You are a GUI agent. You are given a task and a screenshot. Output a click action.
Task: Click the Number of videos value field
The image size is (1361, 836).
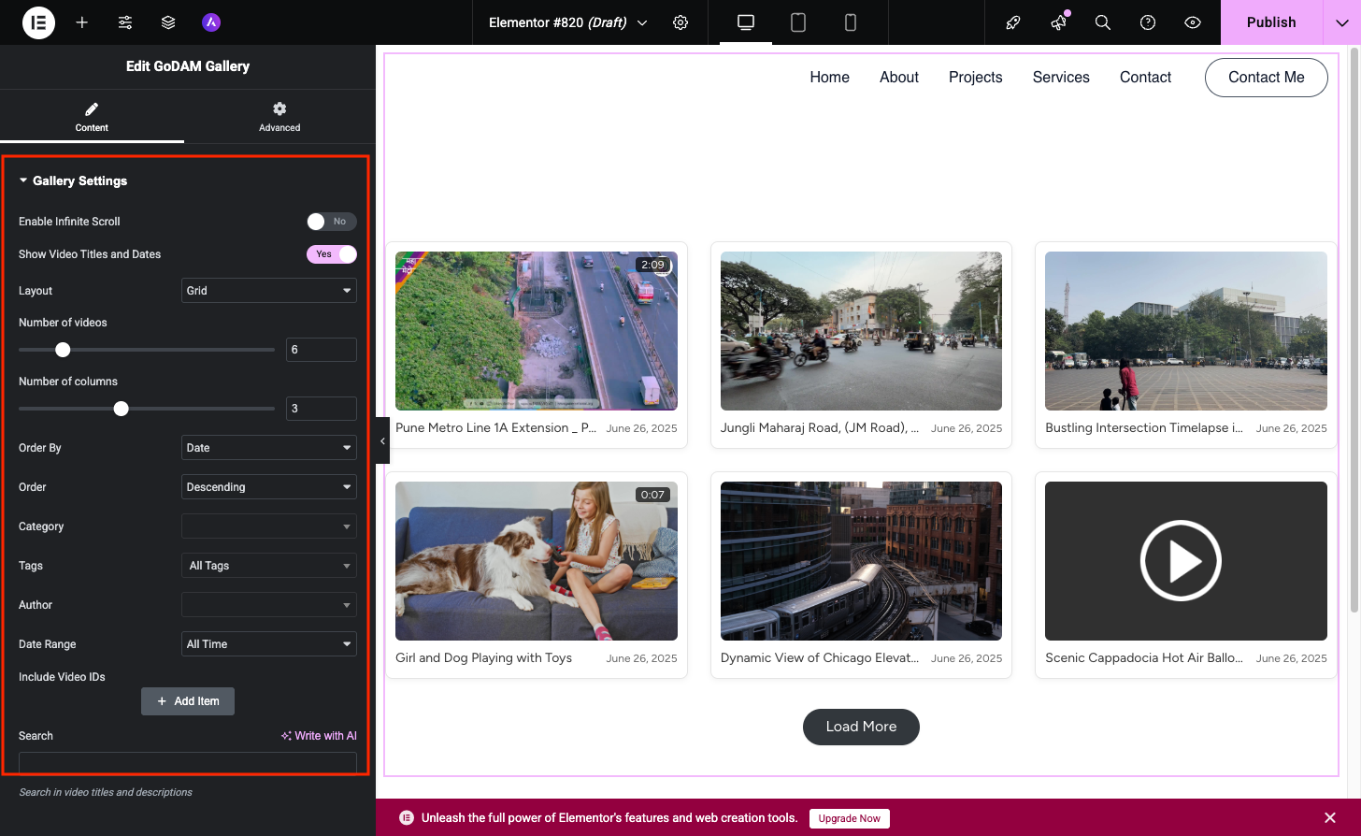point(322,350)
